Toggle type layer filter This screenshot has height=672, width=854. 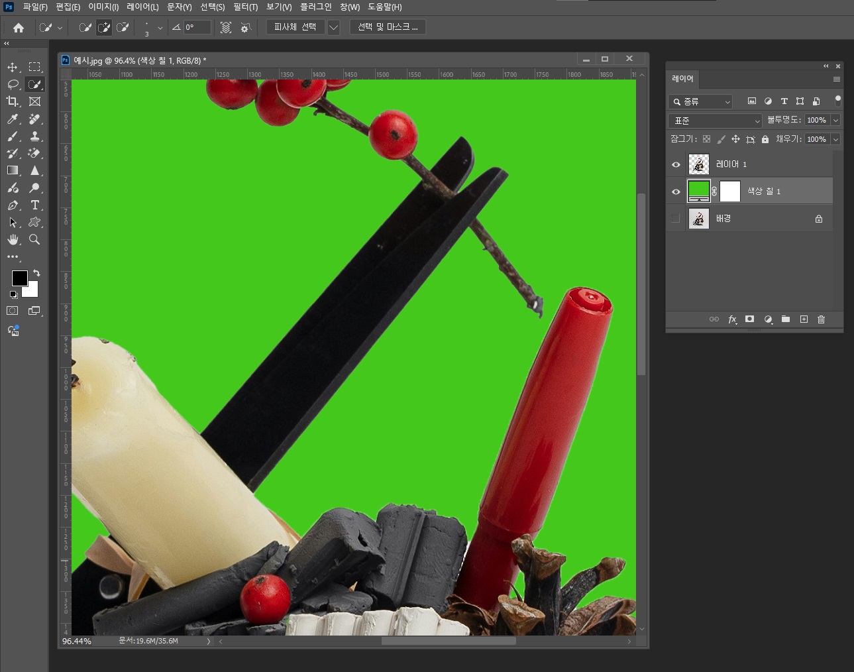[784, 101]
